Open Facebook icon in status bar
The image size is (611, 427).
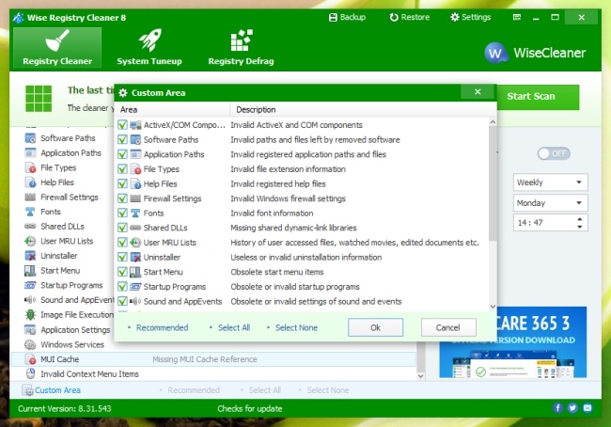(557, 408)
